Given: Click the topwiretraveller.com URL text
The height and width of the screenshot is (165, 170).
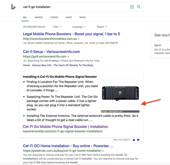Looking at the screenshot, I should coord(63,131).
